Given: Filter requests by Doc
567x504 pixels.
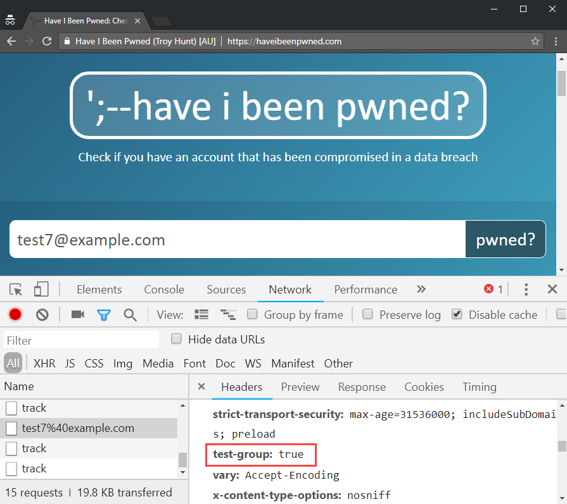Looking at the screenshot, I should pos(226,364).
